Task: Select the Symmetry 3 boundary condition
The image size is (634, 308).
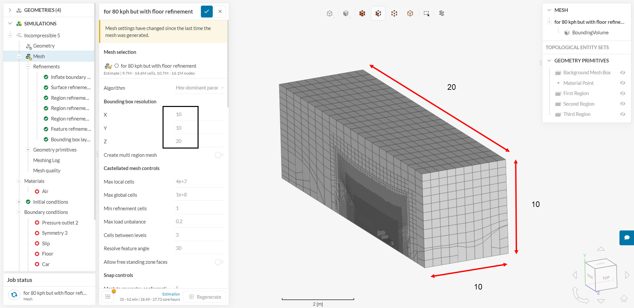Action: [x=55, y=233]
